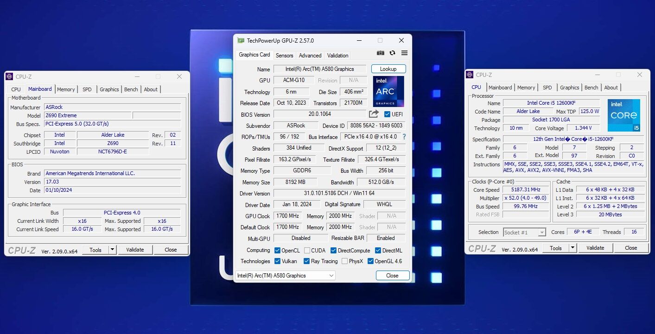Click Tools button in left CPU-Z window

click(95, 250)
